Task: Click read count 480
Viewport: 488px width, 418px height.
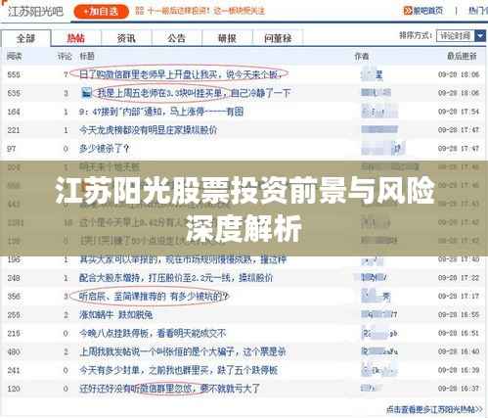Action: (x=14, y=351)
